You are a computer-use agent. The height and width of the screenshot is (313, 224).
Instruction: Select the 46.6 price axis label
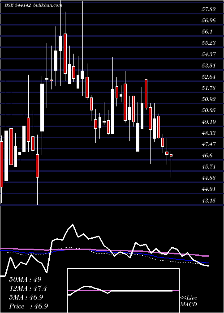pyautogui.click(x=207, y=156)
